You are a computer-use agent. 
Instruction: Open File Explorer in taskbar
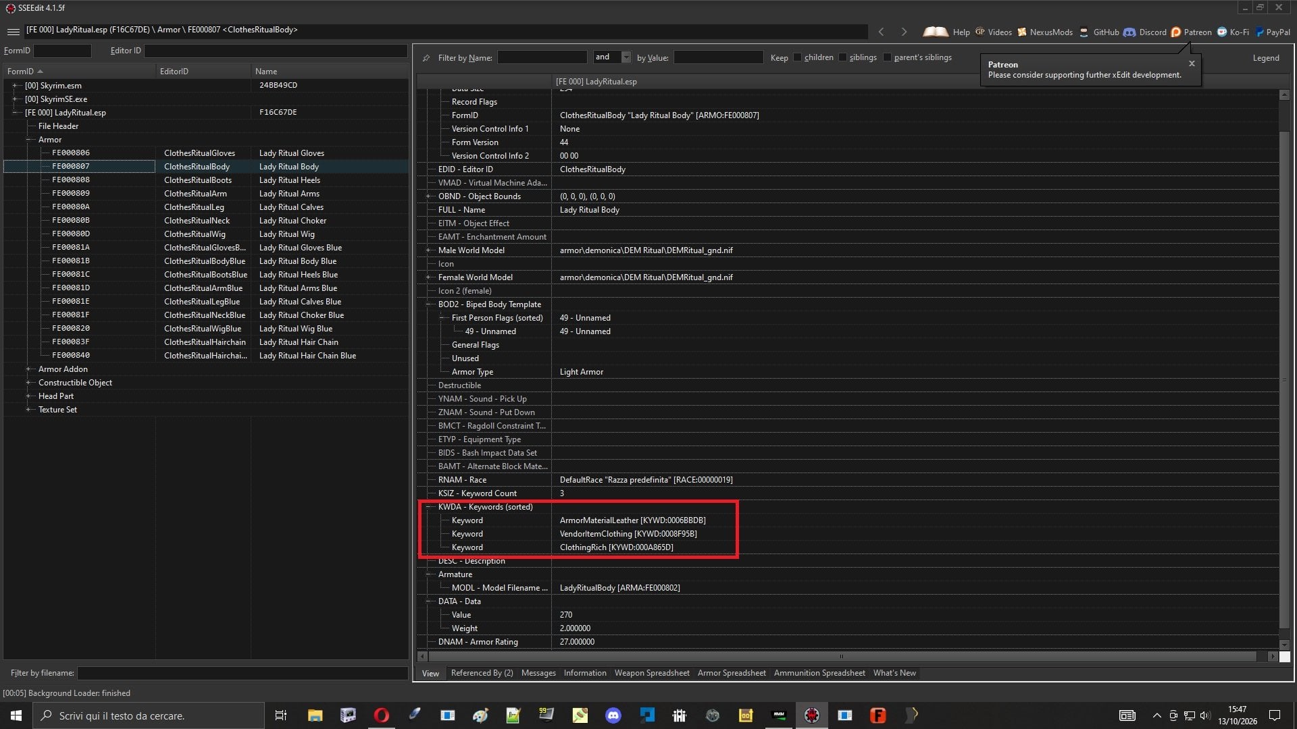tap(315, 715)
